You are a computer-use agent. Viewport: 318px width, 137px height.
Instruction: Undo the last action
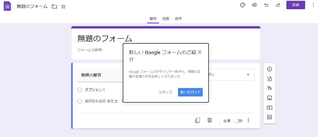pyautogui.click(x=266, y=5)
